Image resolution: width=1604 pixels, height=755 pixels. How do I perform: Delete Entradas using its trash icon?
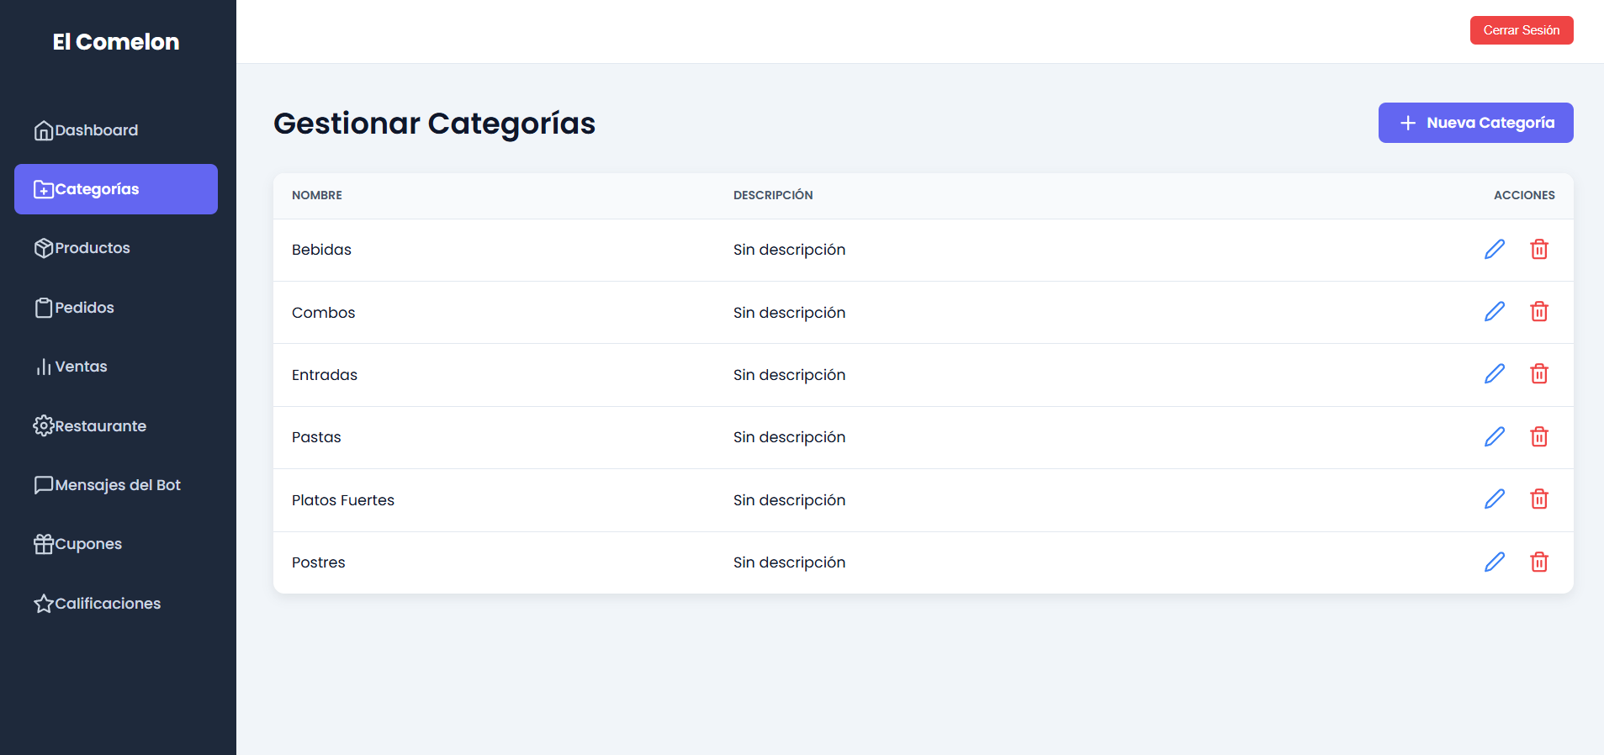click(x=1538, y=374)
